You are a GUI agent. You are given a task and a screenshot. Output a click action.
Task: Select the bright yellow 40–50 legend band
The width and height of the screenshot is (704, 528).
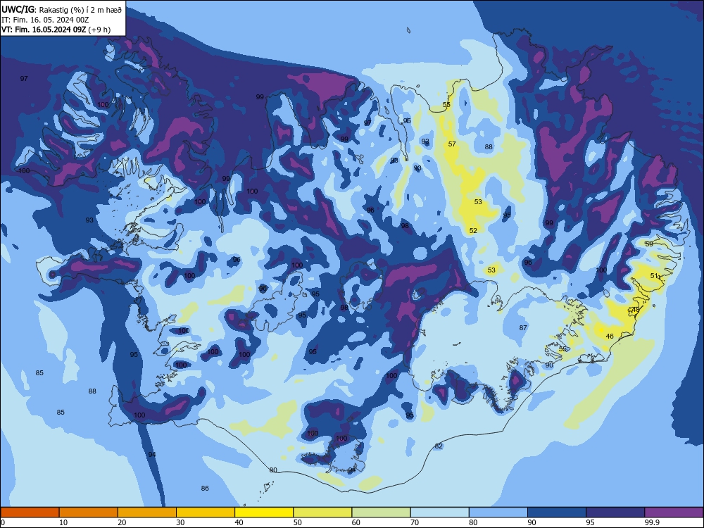[x=264, y=513]
